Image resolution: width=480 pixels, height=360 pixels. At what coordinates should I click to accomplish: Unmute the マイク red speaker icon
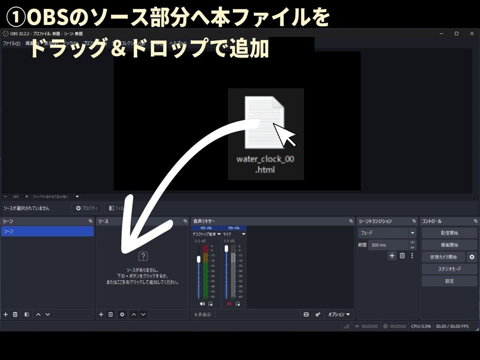[x=230, y=304]
